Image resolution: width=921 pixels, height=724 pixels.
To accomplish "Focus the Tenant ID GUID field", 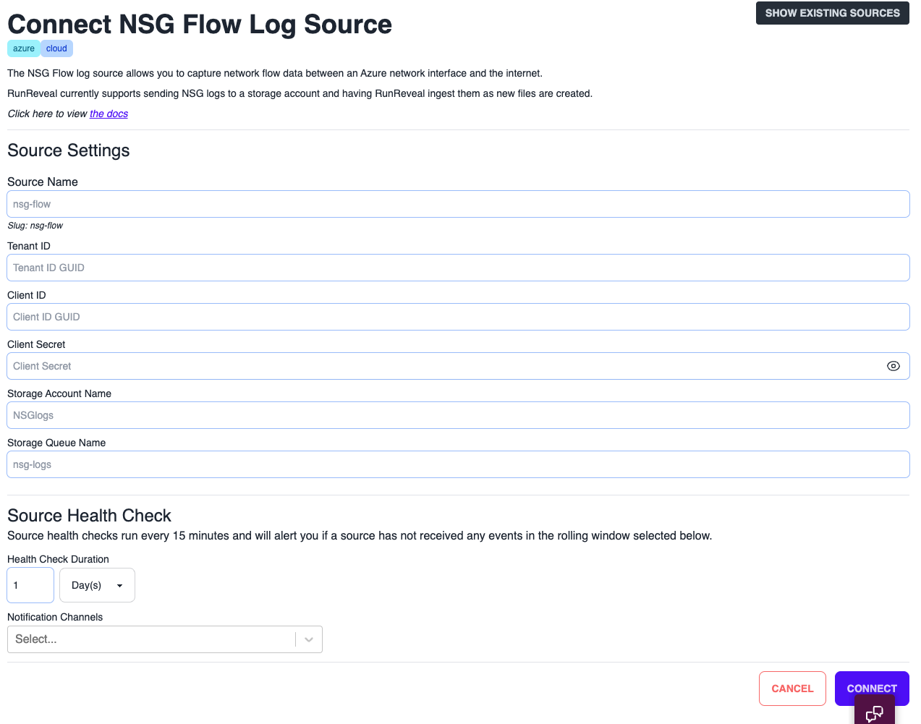I will (x=458, y=268).
